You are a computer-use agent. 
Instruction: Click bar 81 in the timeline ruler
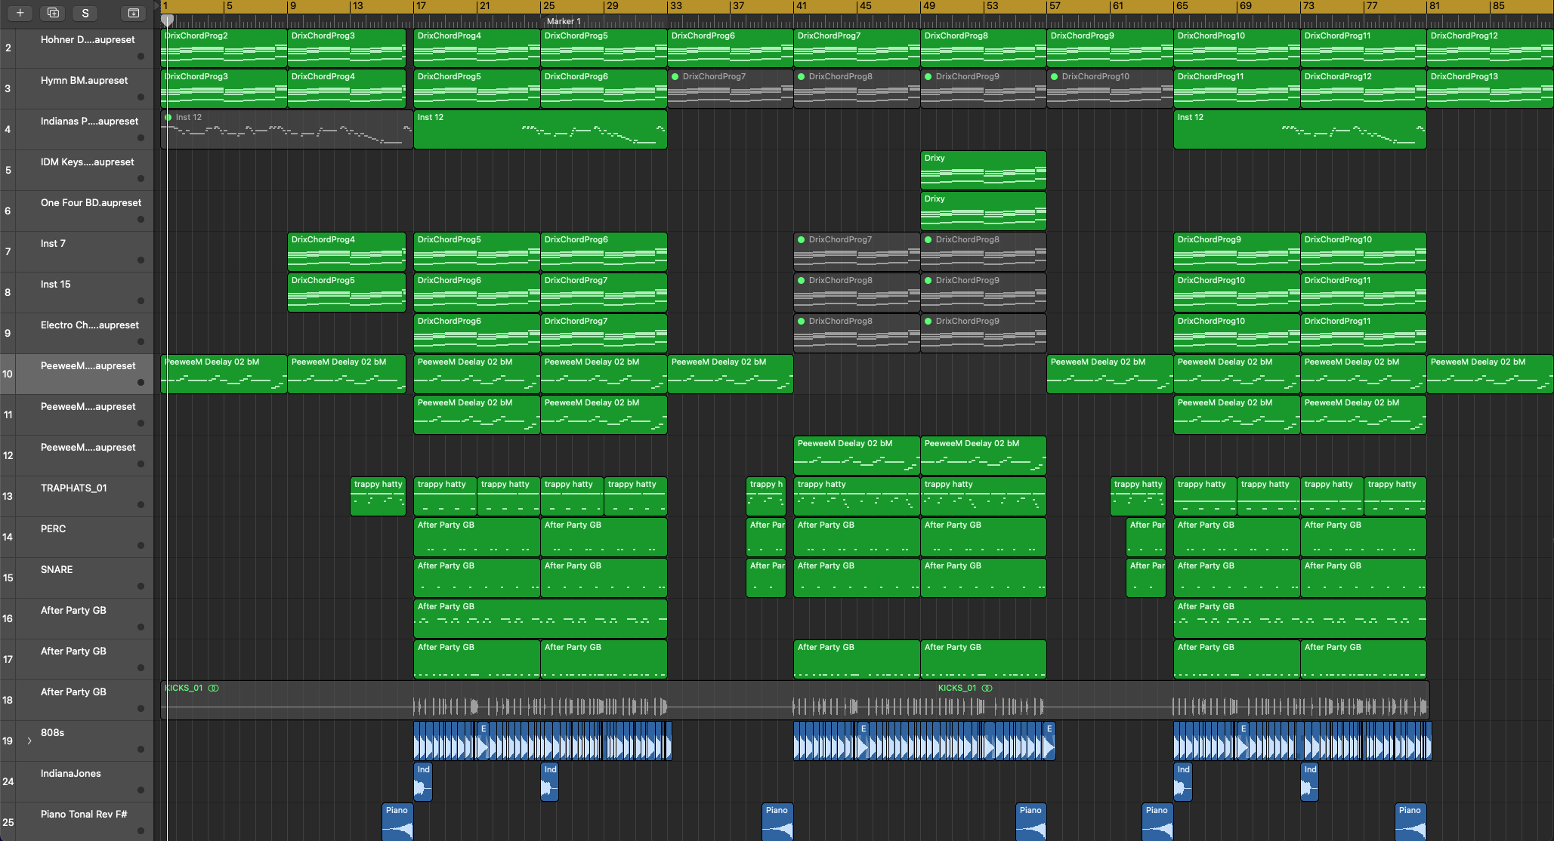tap(1434, 6)
